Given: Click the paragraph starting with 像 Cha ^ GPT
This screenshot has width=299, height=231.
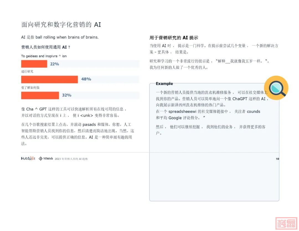Looking at the screenshot, I should [74, 112].
